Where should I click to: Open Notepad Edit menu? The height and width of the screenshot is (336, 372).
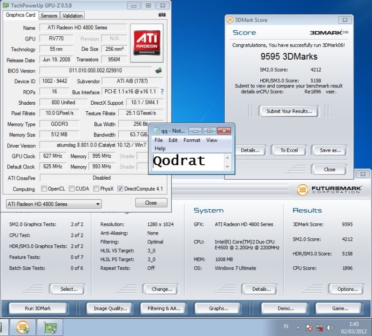pos(173,140)
